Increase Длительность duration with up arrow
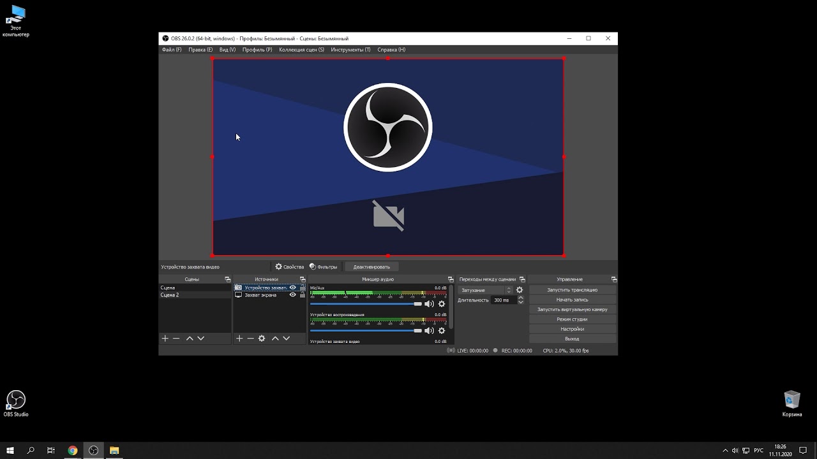Image resolution: width=817 pixels, height=459 pixels. click(521, 298)
